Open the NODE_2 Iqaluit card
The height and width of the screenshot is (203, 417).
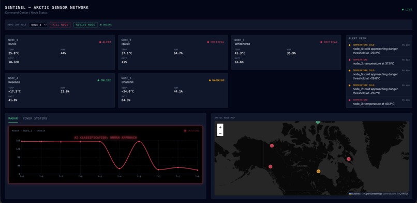tap(173, 53)
